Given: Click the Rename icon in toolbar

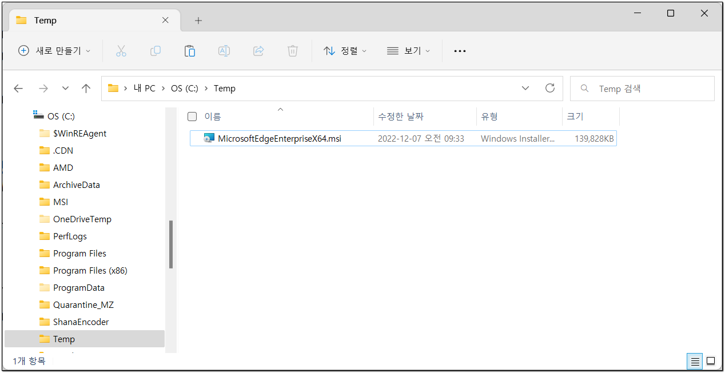Looking at the screenshot, I should 224,51.
